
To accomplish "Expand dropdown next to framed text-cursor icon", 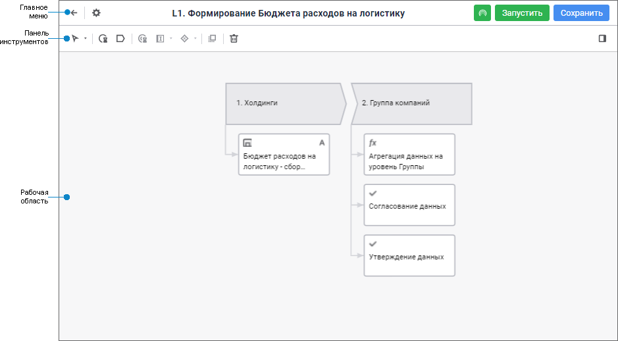I will (170, 39).
